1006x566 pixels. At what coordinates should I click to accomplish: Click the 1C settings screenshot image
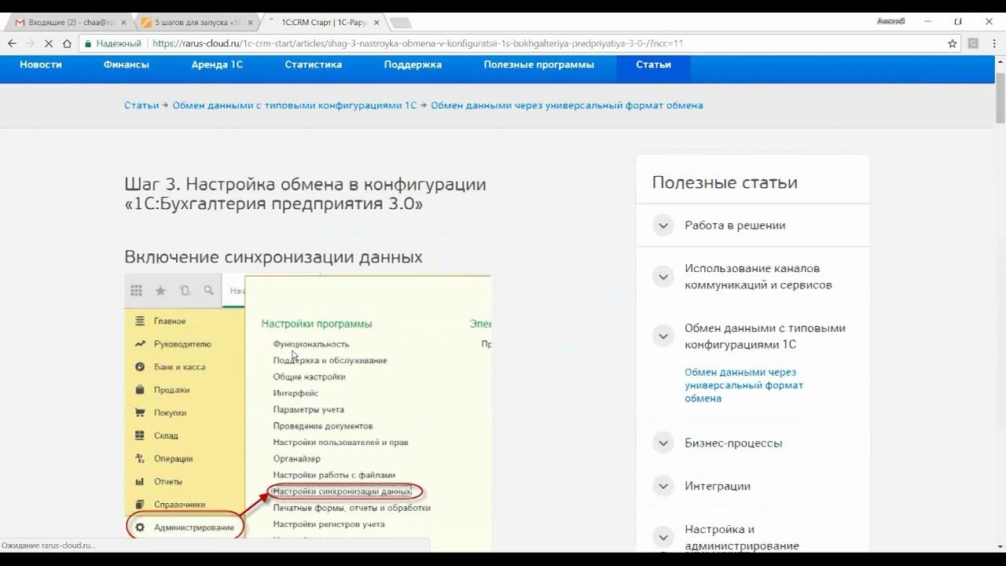coord(308,413)
